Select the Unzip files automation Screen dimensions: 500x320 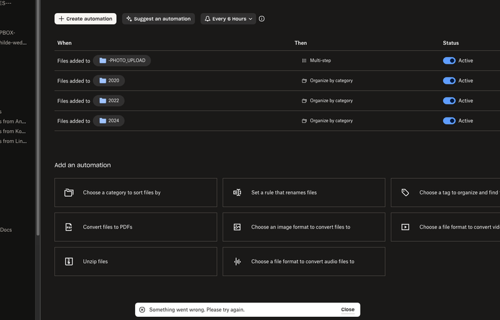click(x=136, y=261)
